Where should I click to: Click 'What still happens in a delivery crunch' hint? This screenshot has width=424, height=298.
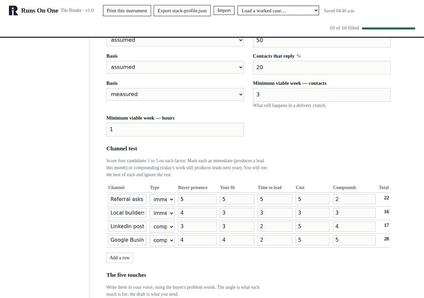[x=289, y=106]
